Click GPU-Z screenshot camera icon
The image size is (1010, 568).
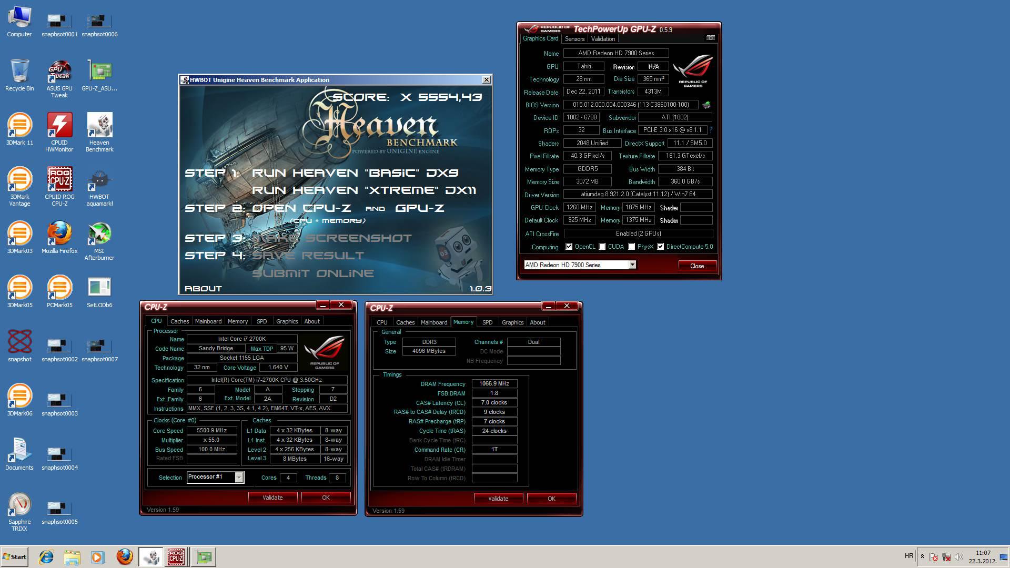tap(710, 38)
